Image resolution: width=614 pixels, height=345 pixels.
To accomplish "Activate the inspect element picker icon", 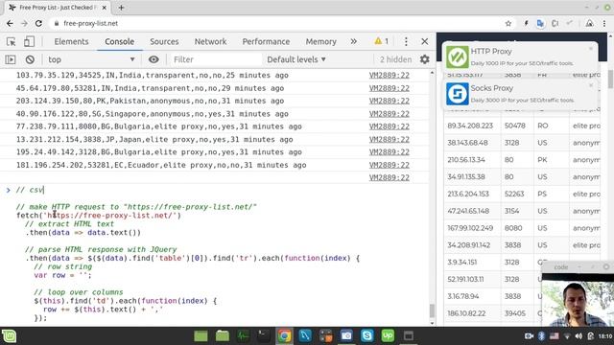I will point(11,41).
